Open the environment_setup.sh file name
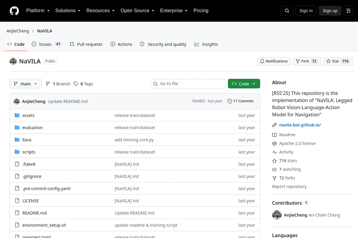Screen dimensions: 358x238 point(44,225)
